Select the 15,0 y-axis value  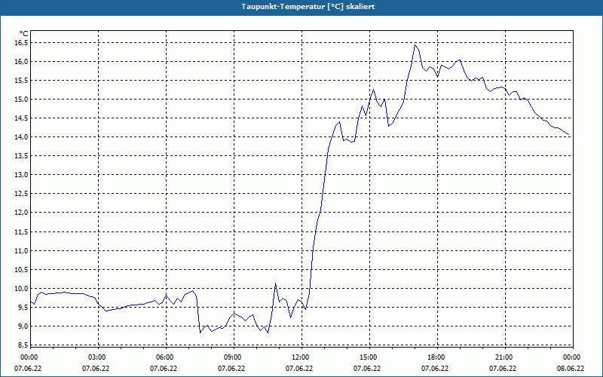point(21,100)
